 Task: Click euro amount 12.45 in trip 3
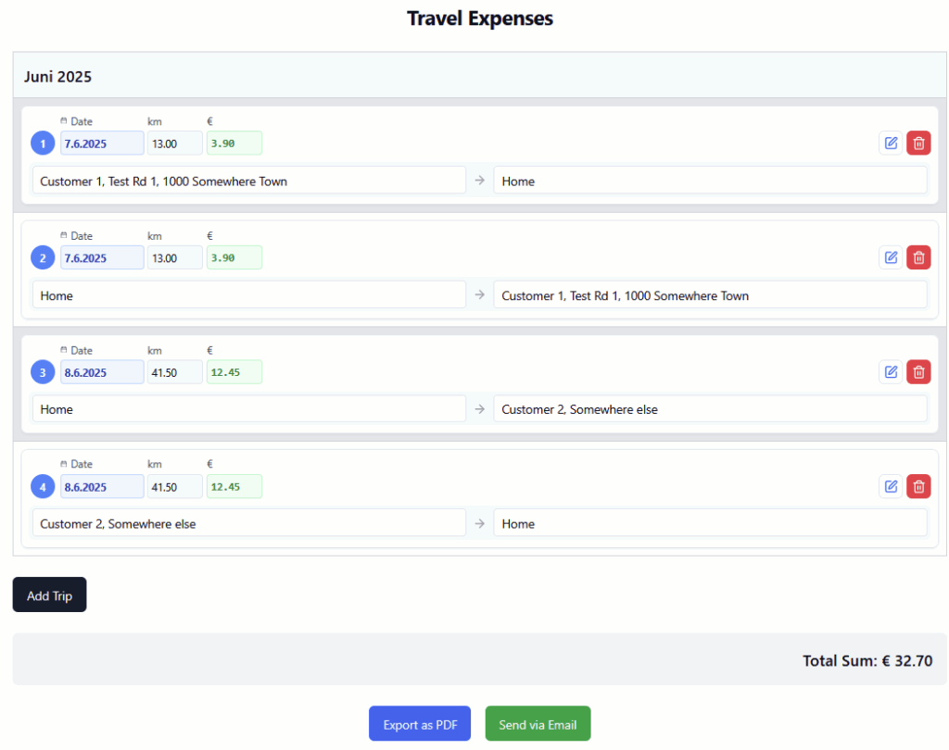[234, 372]
